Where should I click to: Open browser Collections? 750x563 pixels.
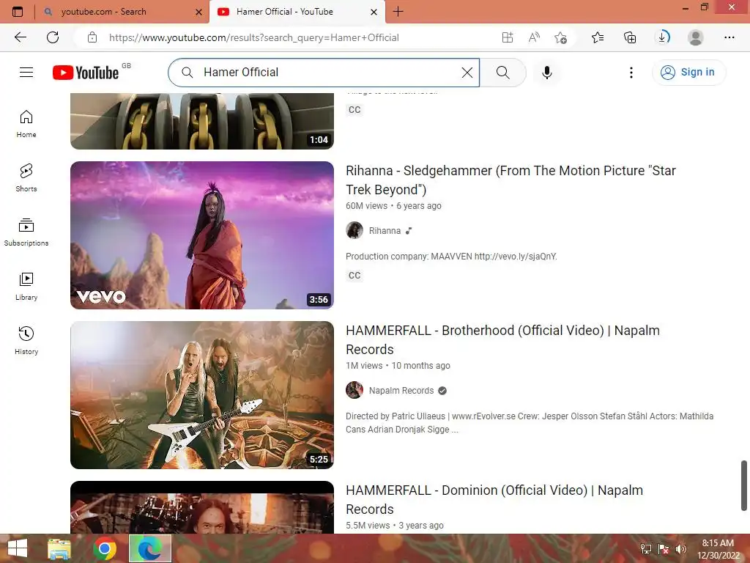point(630,37)
